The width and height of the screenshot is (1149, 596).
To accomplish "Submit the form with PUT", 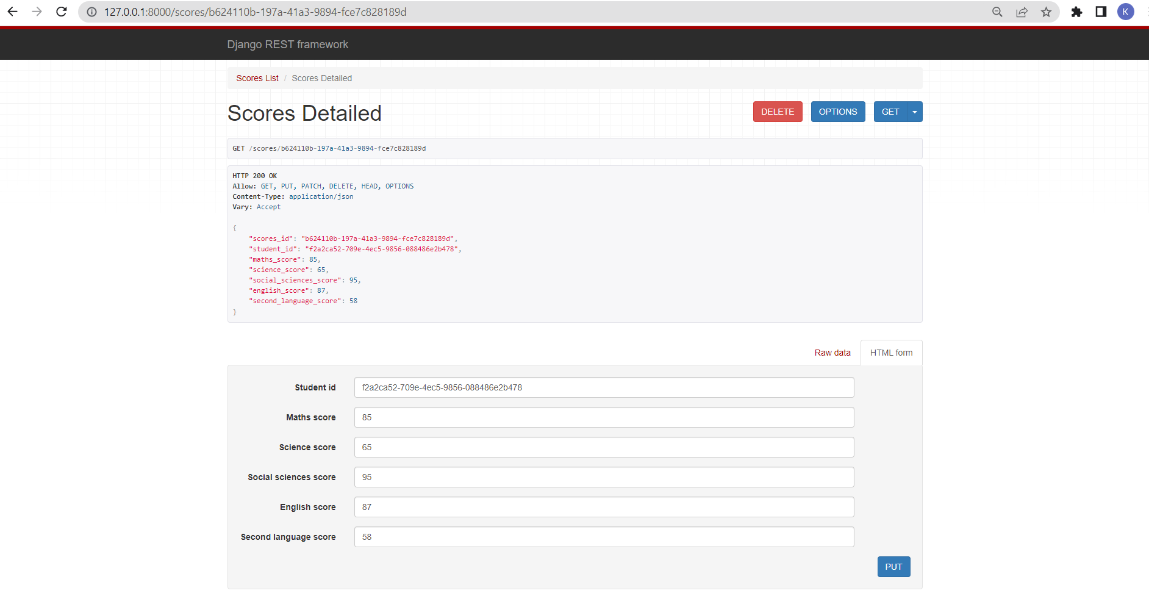I will pyautogui.click(x=893, y=567).
